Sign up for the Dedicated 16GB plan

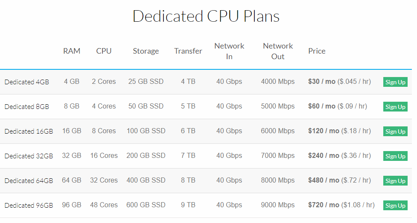[395, 132]
